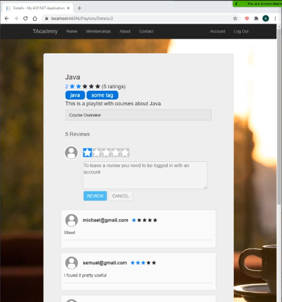Open the extensions puzzle icon
282x302 pixels.
[256, 19]
